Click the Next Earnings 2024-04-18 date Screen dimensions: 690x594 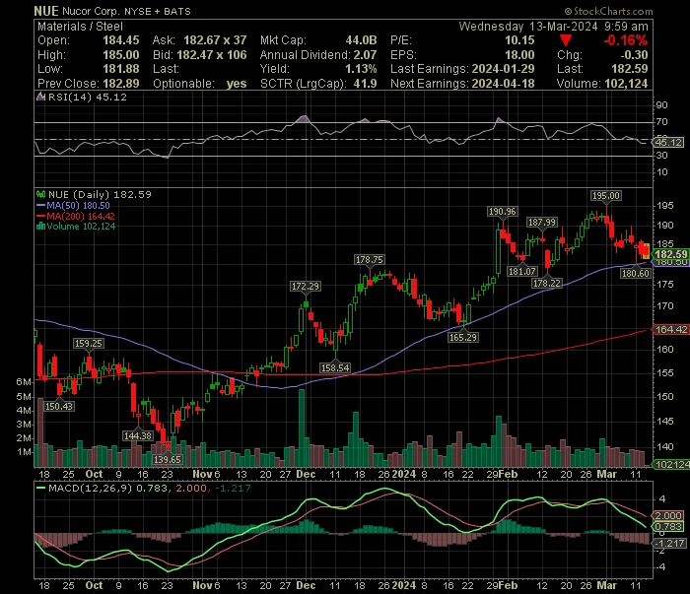click(503, 84)
